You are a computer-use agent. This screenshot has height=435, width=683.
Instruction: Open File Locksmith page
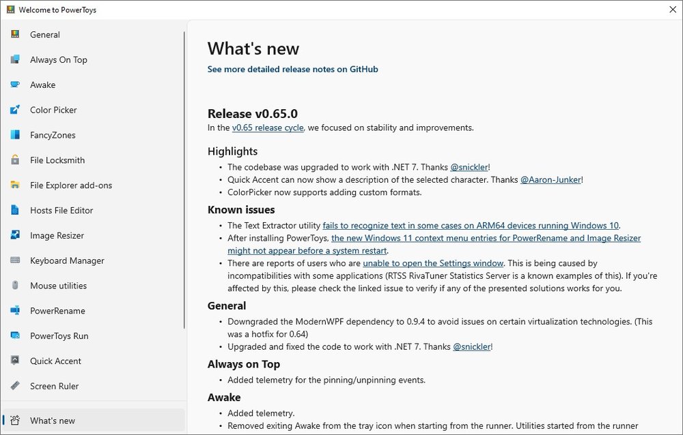pyautogui.click(x=57, y=160)
